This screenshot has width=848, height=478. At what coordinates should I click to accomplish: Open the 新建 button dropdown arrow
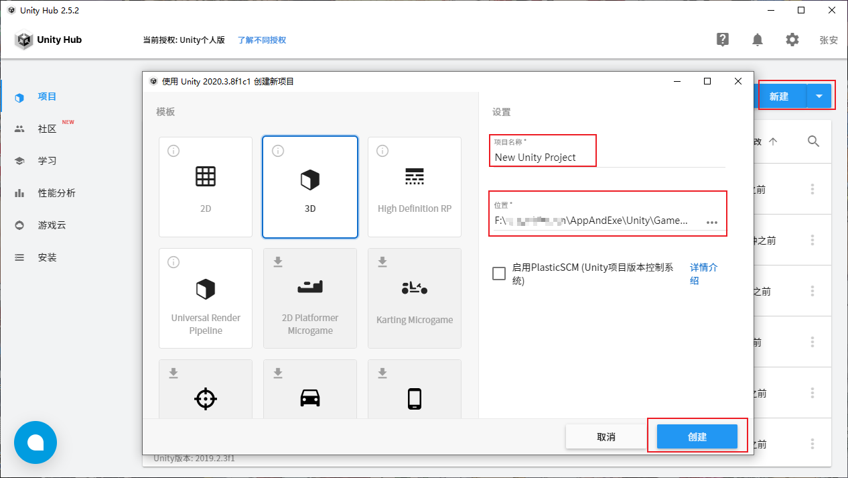point(819,95)
